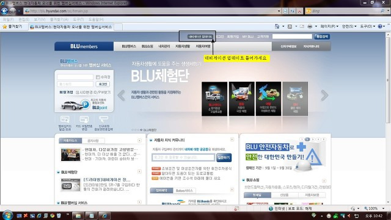Click the Internet Explorer back arrow
This screenshot has height=220, width=391.
pos(5,11)
